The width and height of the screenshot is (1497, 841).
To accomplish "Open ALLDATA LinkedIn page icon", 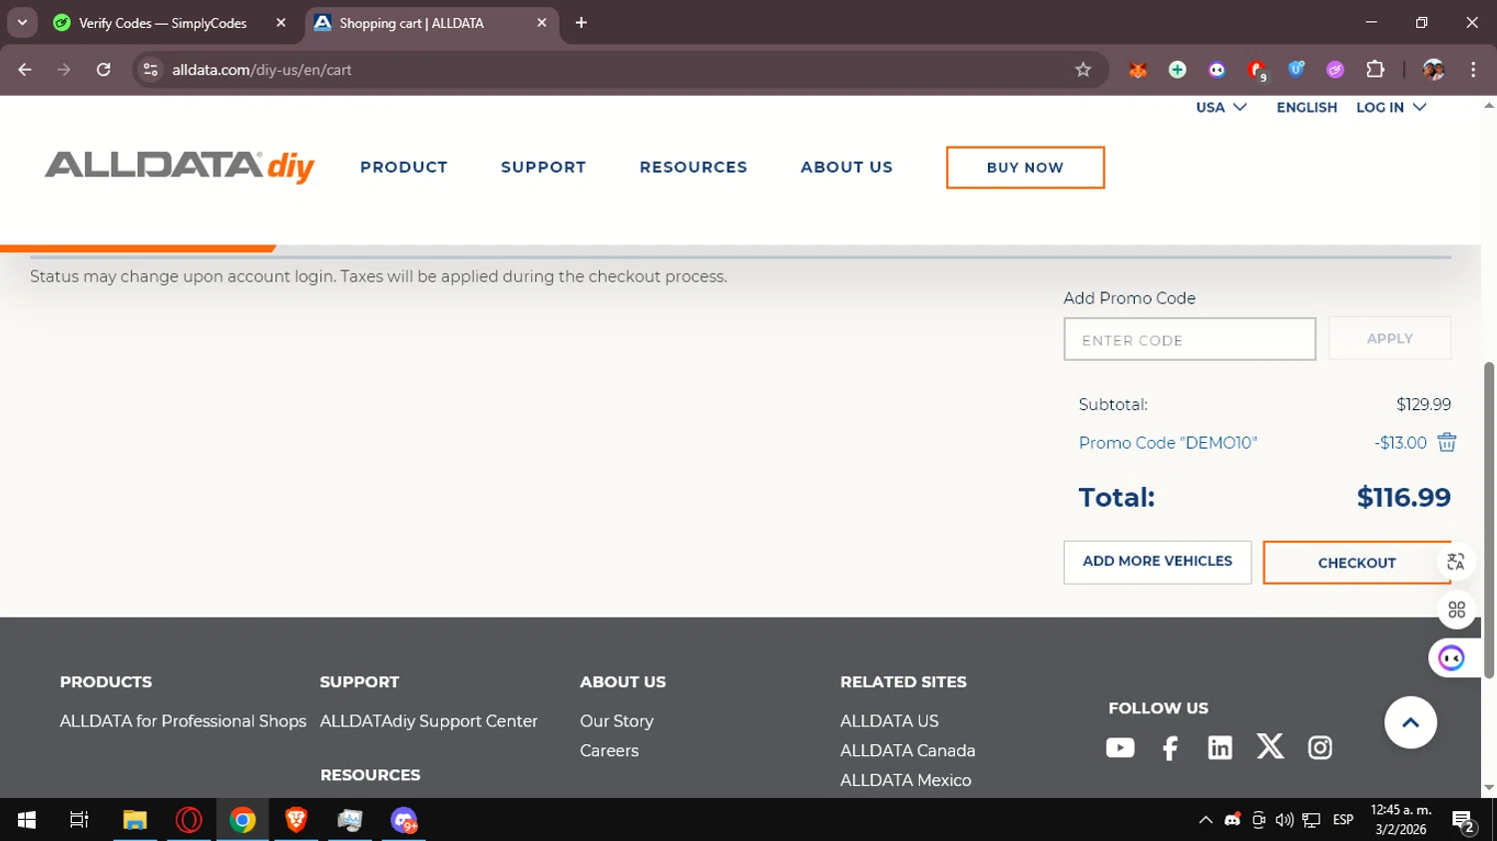I will click(1220, 747).
